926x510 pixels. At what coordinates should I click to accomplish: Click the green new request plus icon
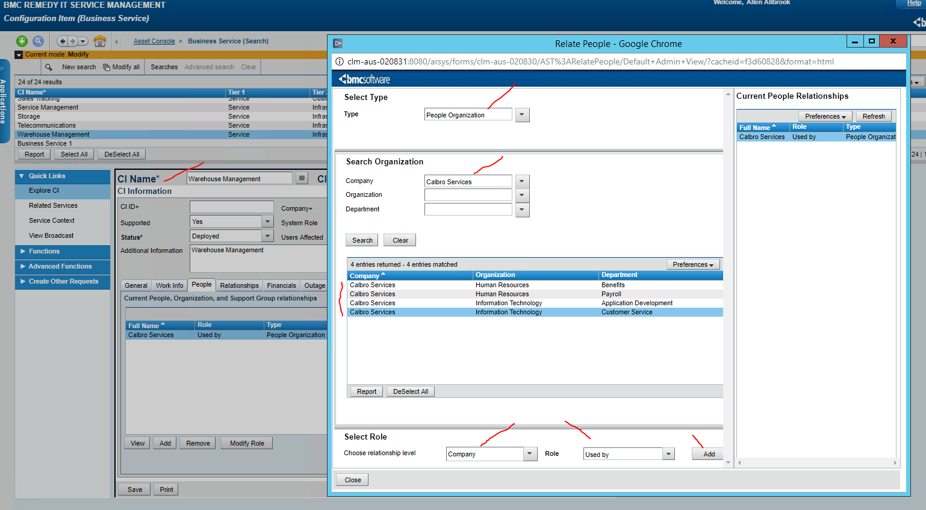[22, 41]
